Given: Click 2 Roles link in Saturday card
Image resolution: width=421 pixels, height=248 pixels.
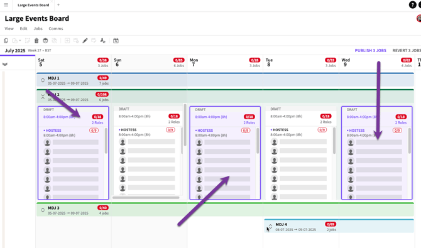Looking at the screenshot, I should 97,122.
